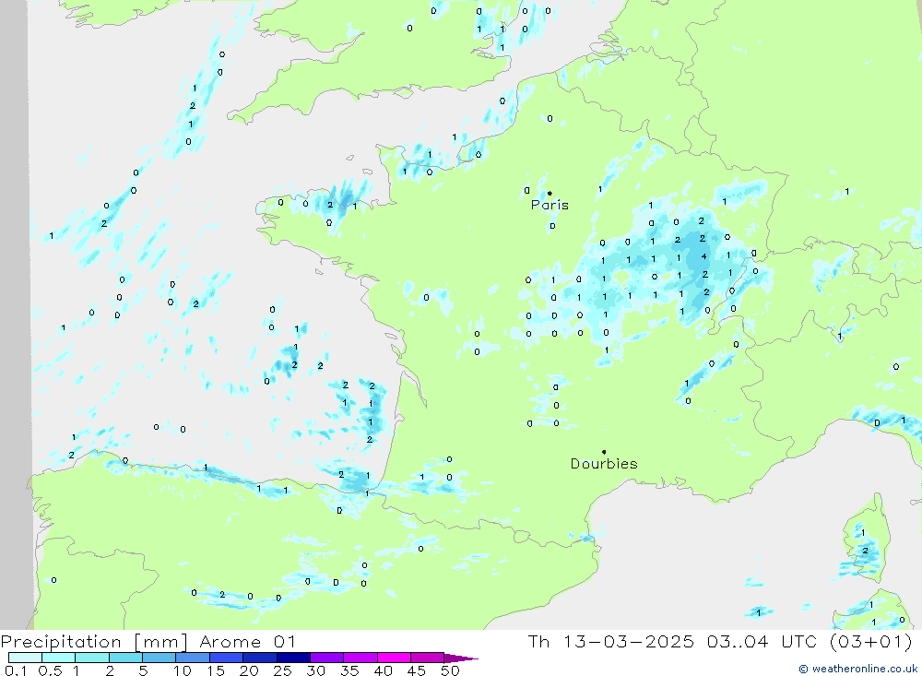Pick the 20–25 mm legend color swatch
This screenshot has height=676, width=922.
[x=259, y=658]
